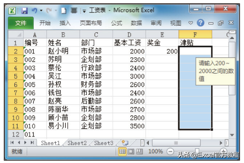The image size is (244, 163).
Task: Switch to Sheet1 tab
Action: 50,143
